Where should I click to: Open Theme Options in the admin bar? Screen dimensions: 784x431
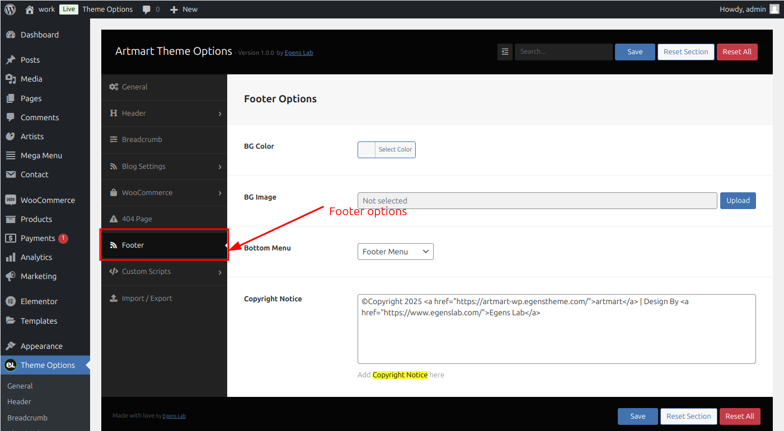coord(107,9)
